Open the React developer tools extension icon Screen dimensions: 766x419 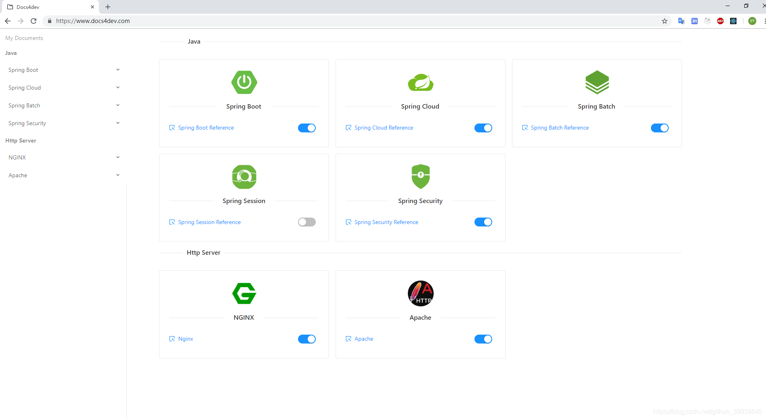[733, 21]
